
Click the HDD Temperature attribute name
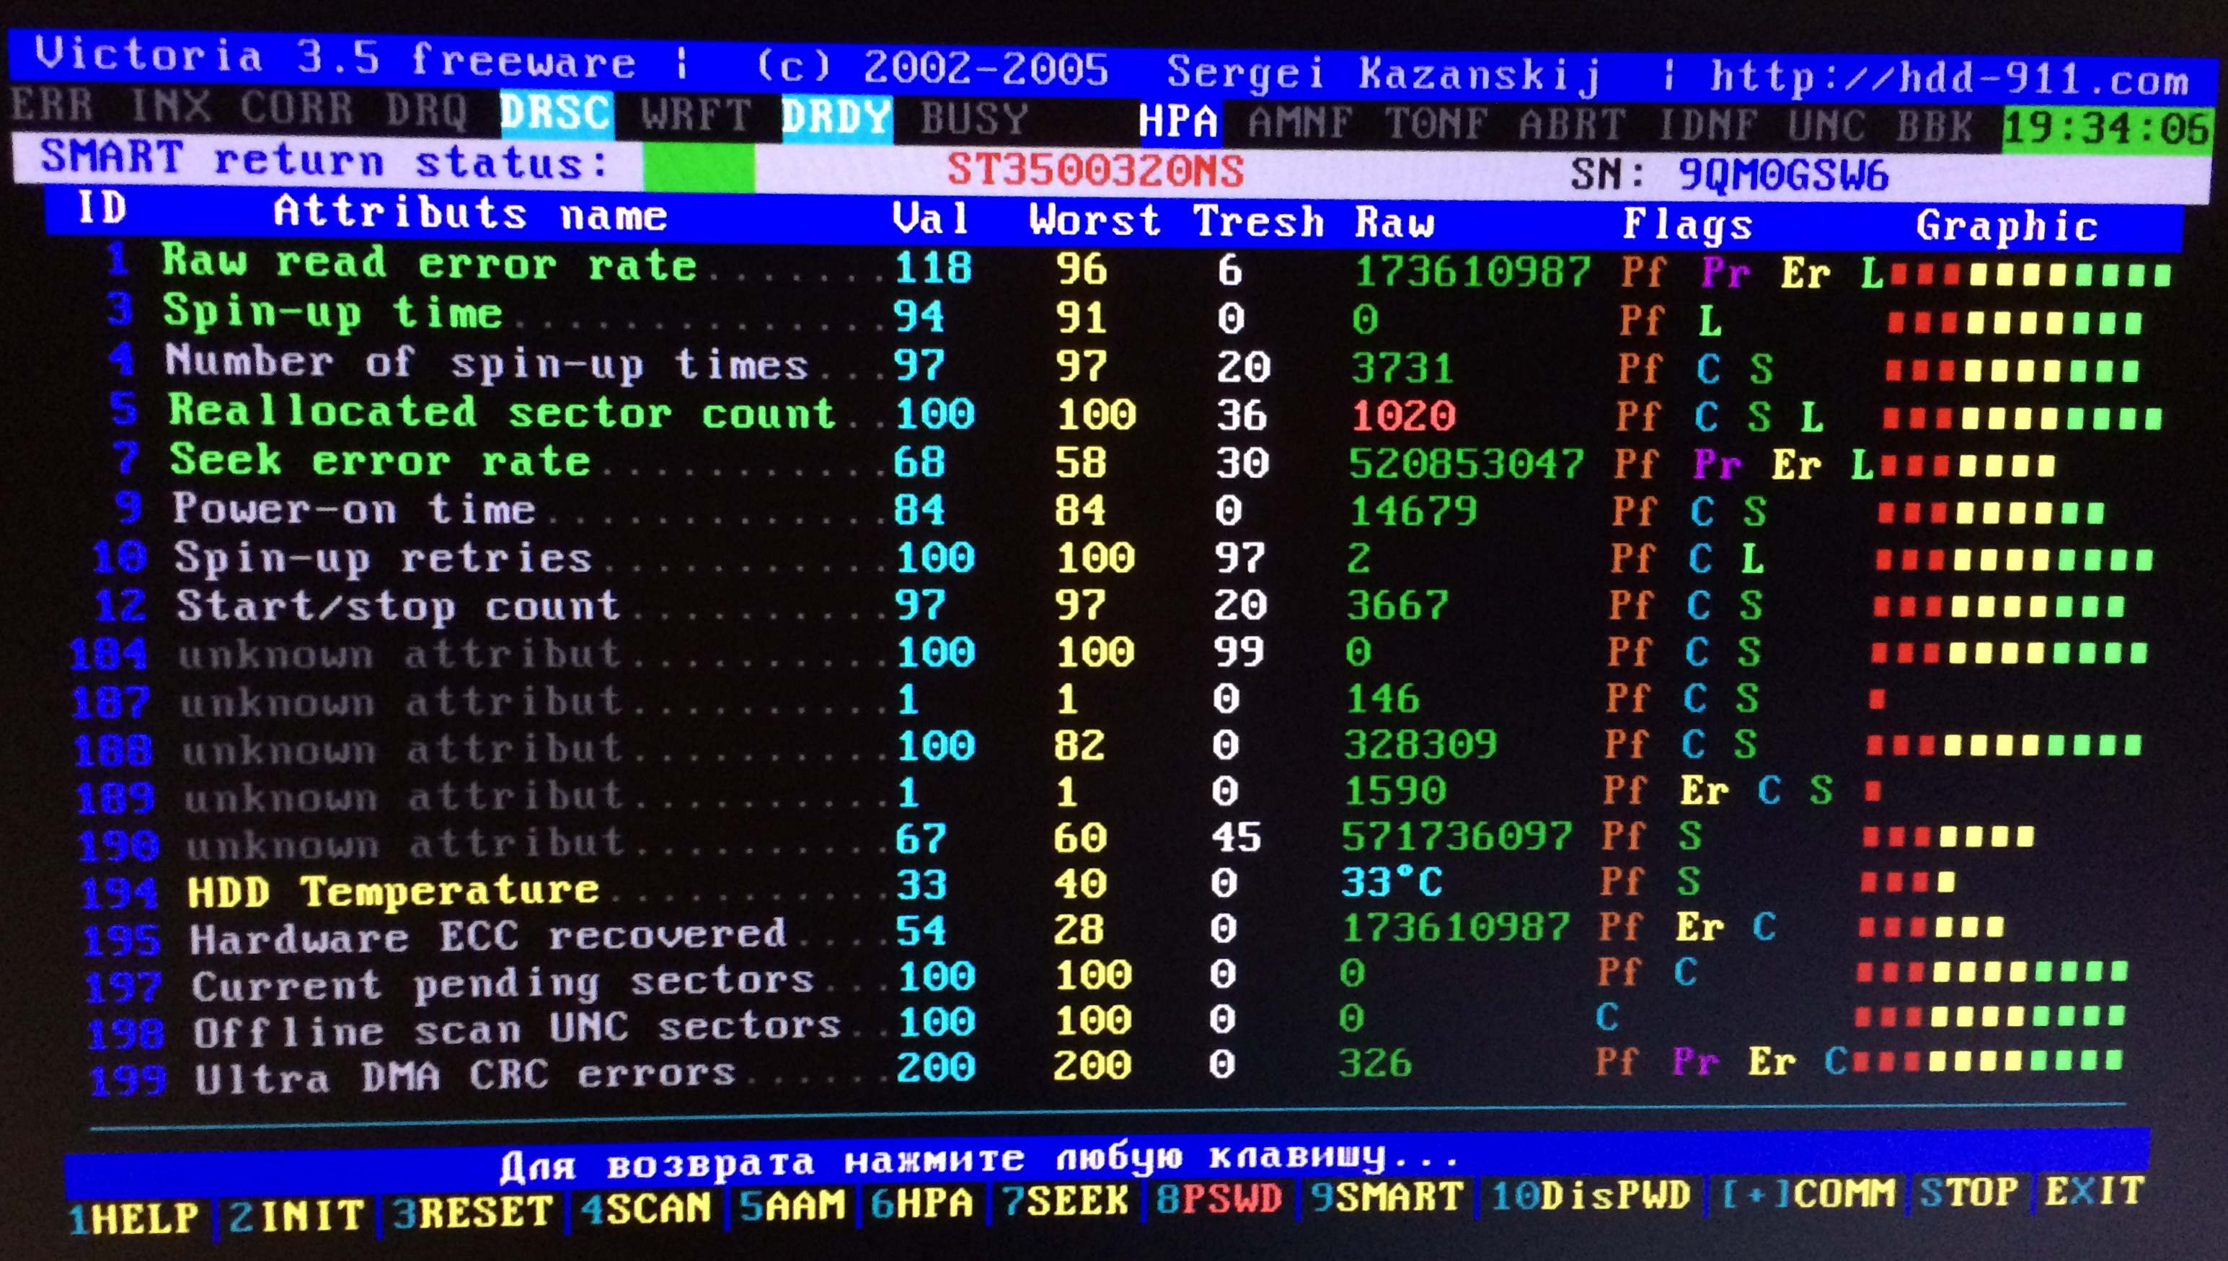(394, 890)
